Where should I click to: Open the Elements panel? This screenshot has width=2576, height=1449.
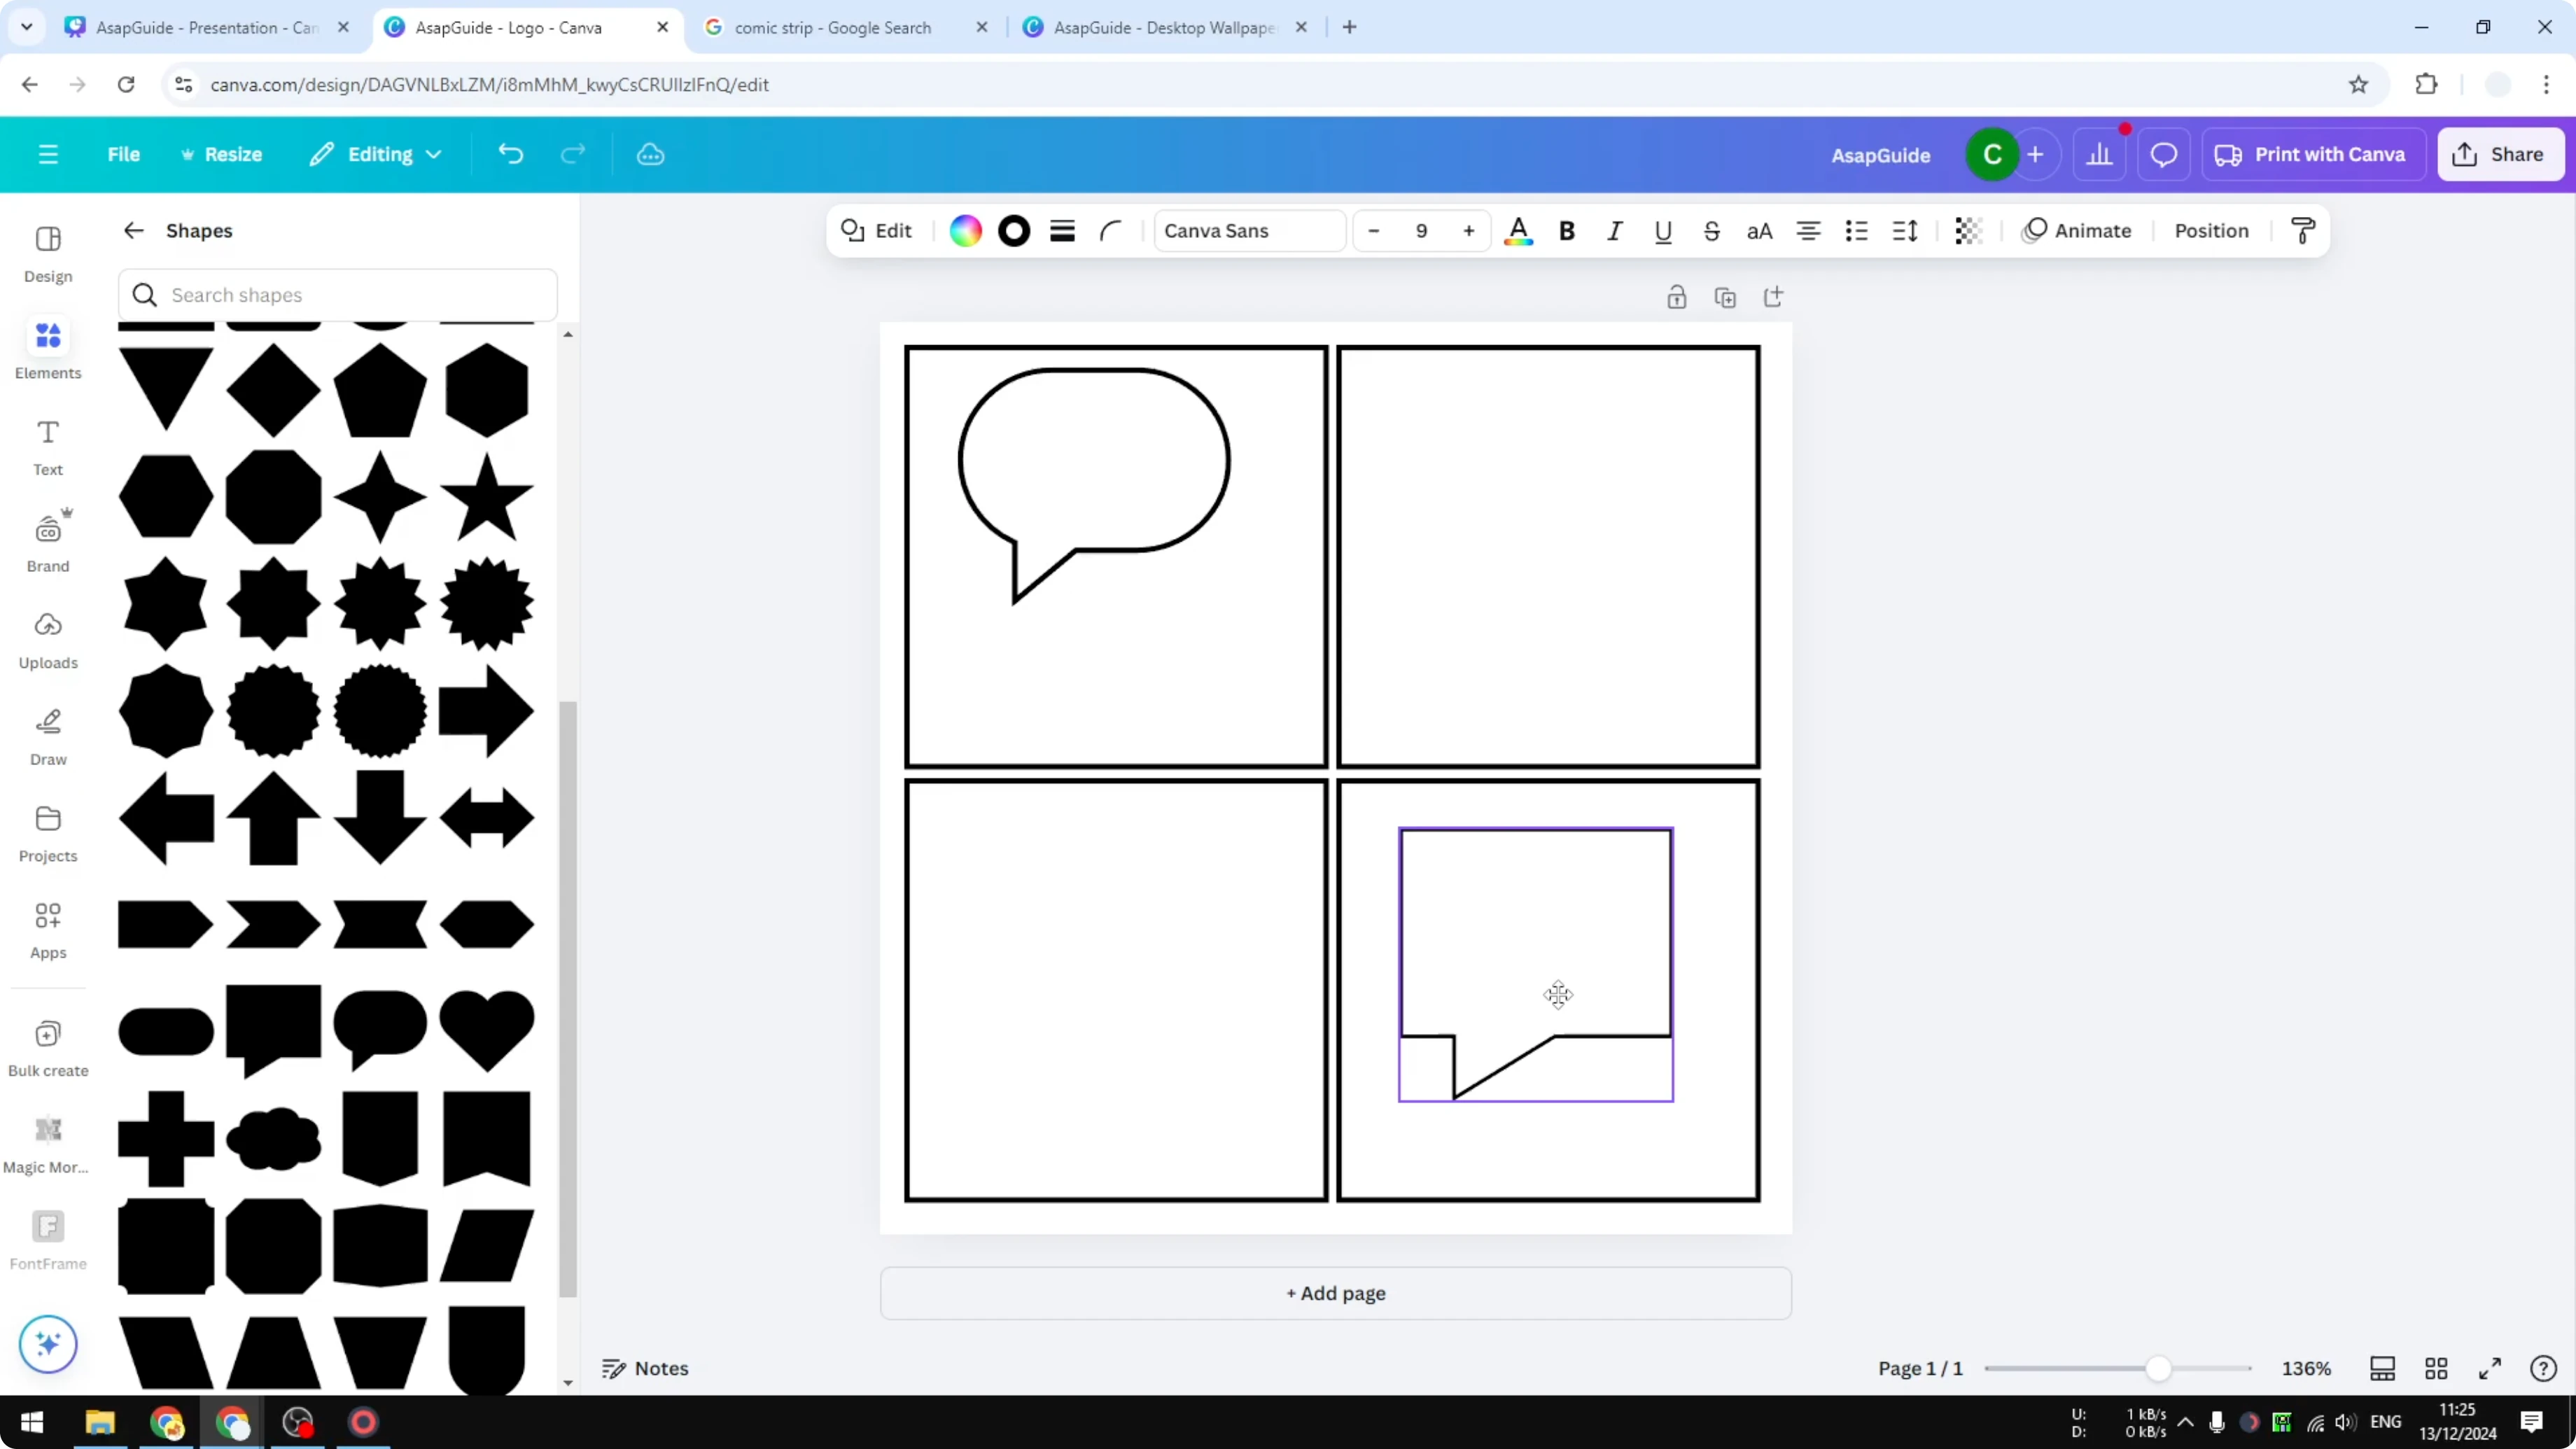pos(47,348)
